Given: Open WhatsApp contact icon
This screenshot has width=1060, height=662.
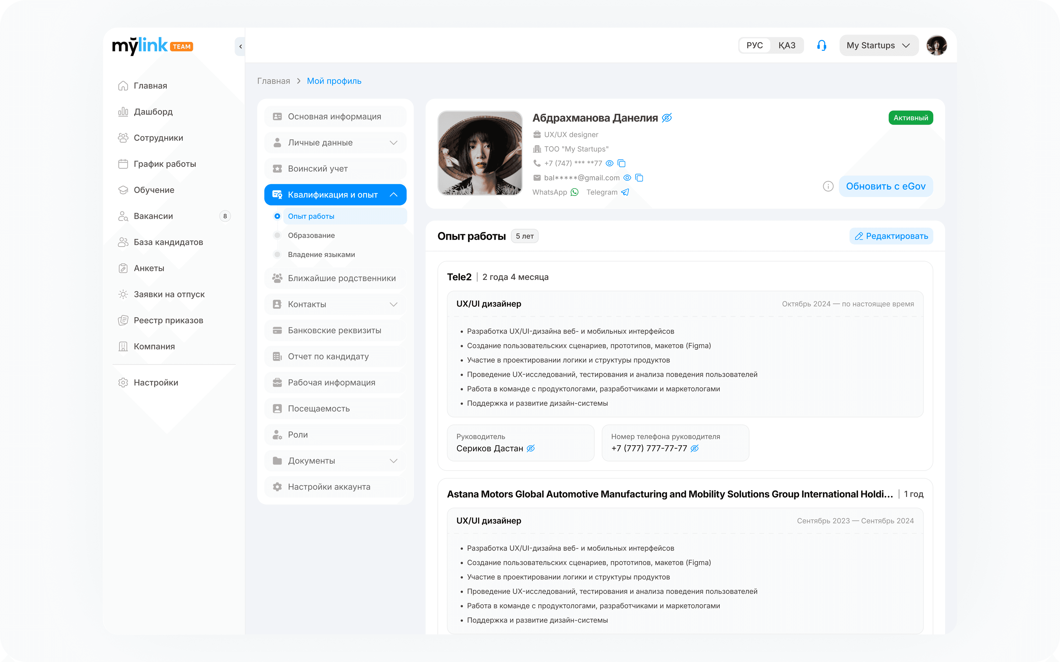Looking at the screenshot, I should pyautogui.click(x=575, y=192).
